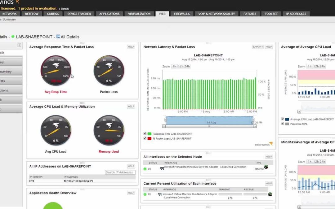Viewport: 335px width, 209px height.
Task: Click red % Packet Loss legend swatch
Action: [x=149, y=138]
